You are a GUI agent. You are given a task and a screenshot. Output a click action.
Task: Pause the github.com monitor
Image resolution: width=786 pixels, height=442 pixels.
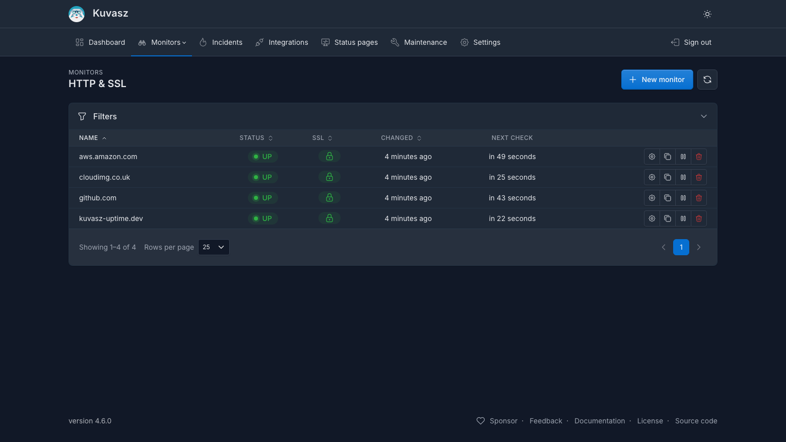[x=683, y=198]
